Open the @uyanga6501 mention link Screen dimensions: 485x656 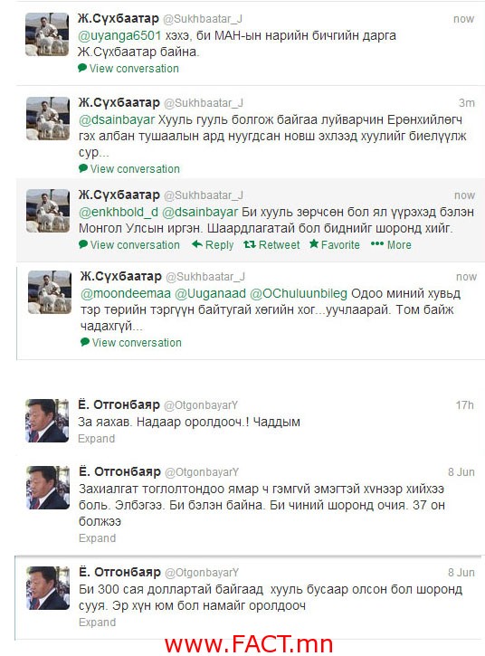click(x=119, y=35)
